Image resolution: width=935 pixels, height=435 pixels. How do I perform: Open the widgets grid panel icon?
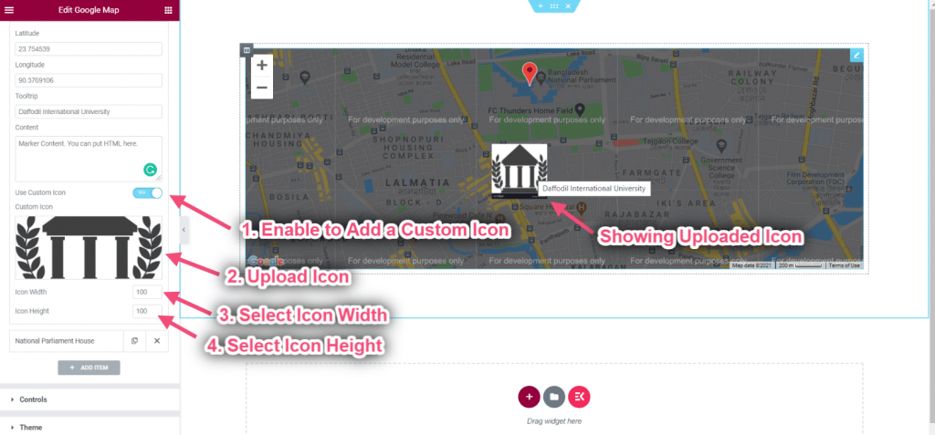[x=169, y=10]
